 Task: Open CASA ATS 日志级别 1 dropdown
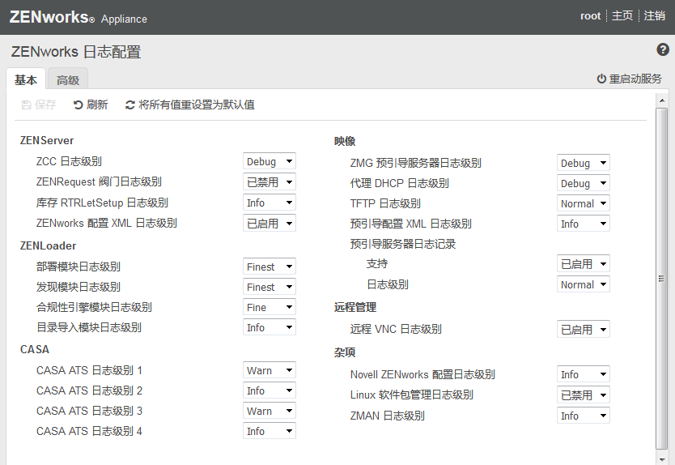(x=269, y=370)
